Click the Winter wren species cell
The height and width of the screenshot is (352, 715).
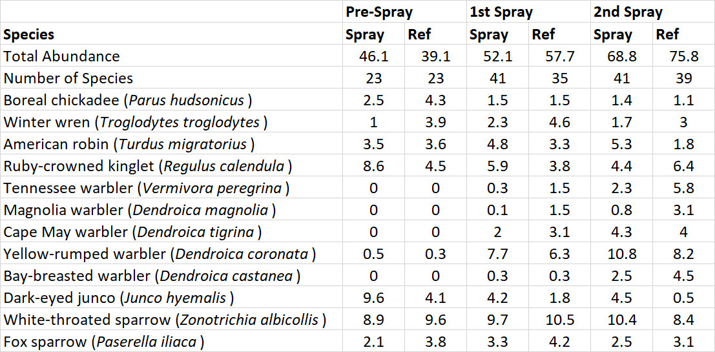coord(136,122)
